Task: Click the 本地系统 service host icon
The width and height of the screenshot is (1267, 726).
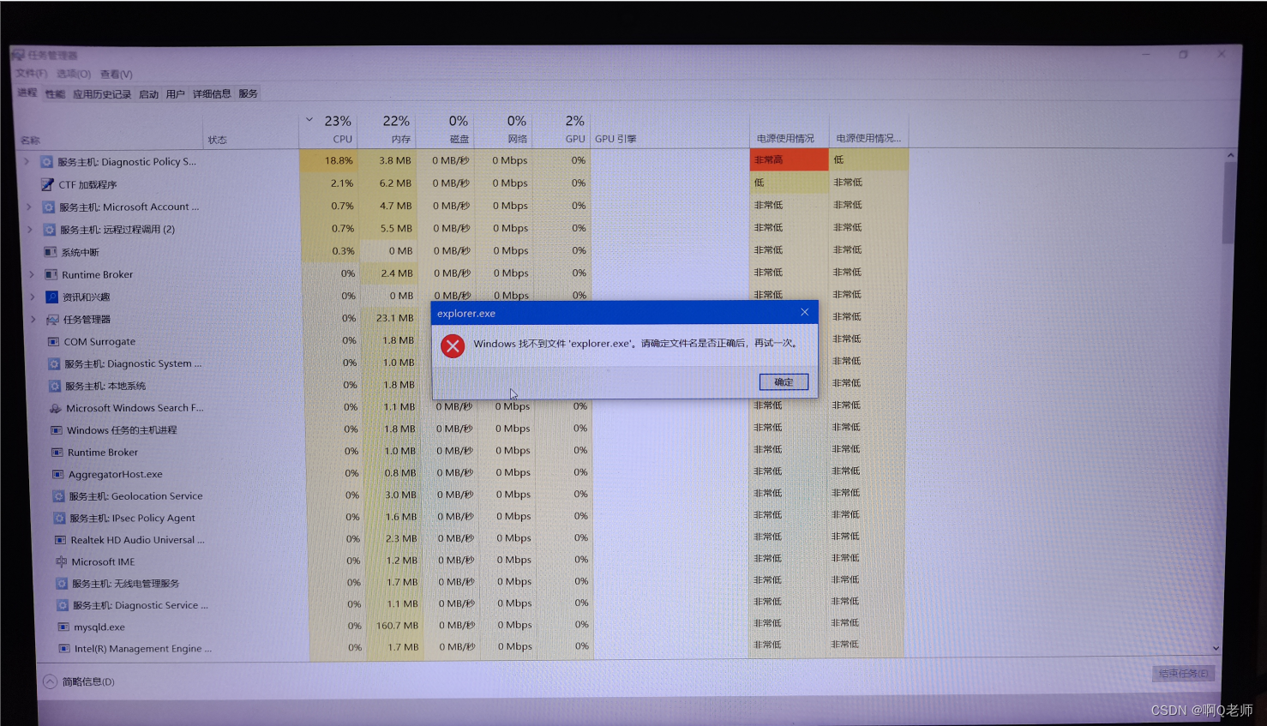Action: [55, 386]
